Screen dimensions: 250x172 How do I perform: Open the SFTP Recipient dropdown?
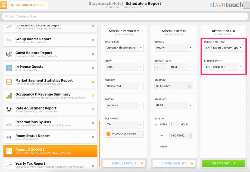coord(224,67)
